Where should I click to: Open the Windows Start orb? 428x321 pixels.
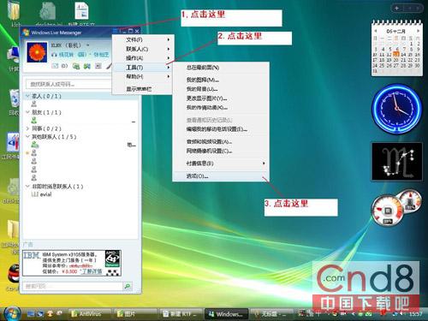tap(11, 313)
